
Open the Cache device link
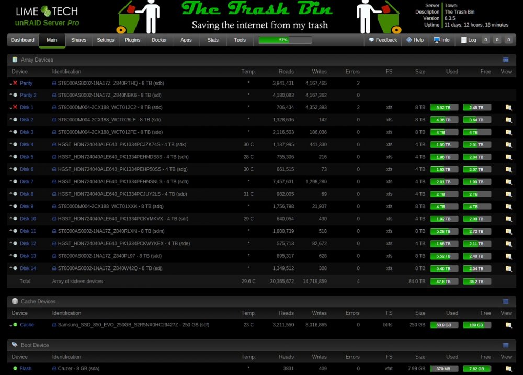27,325
